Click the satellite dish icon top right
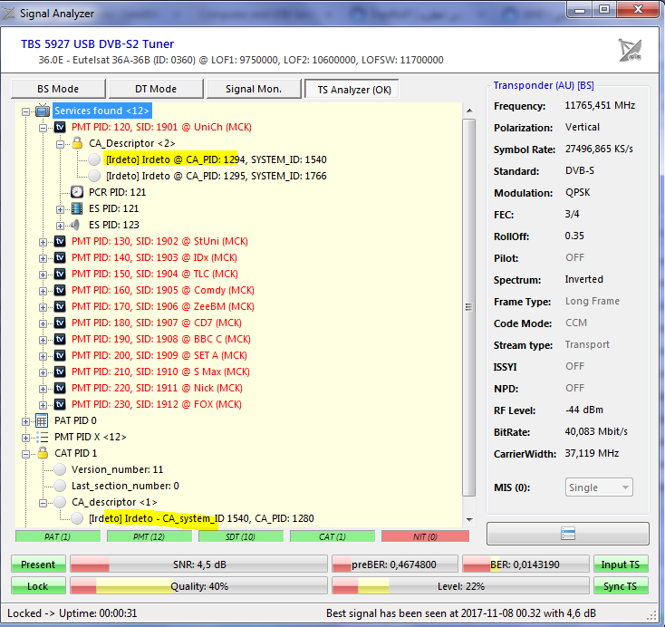 (630, 50)
